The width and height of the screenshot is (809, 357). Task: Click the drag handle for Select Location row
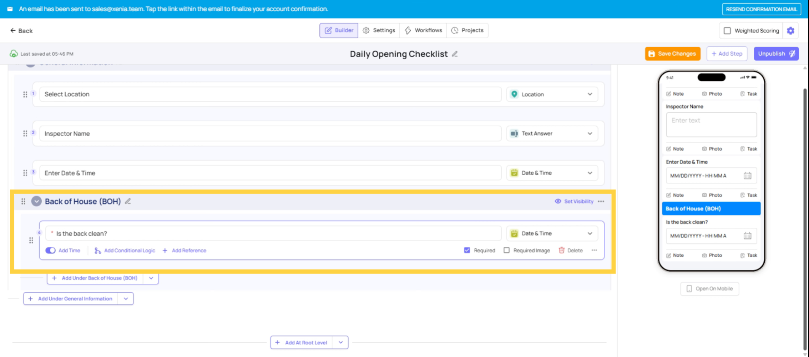25,94
